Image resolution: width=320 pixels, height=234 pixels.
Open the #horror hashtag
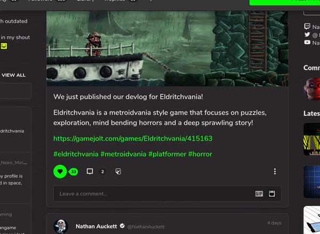tap(200, 154)
